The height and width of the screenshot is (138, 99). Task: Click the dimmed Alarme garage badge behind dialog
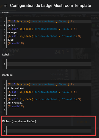[x=73, y=16]
